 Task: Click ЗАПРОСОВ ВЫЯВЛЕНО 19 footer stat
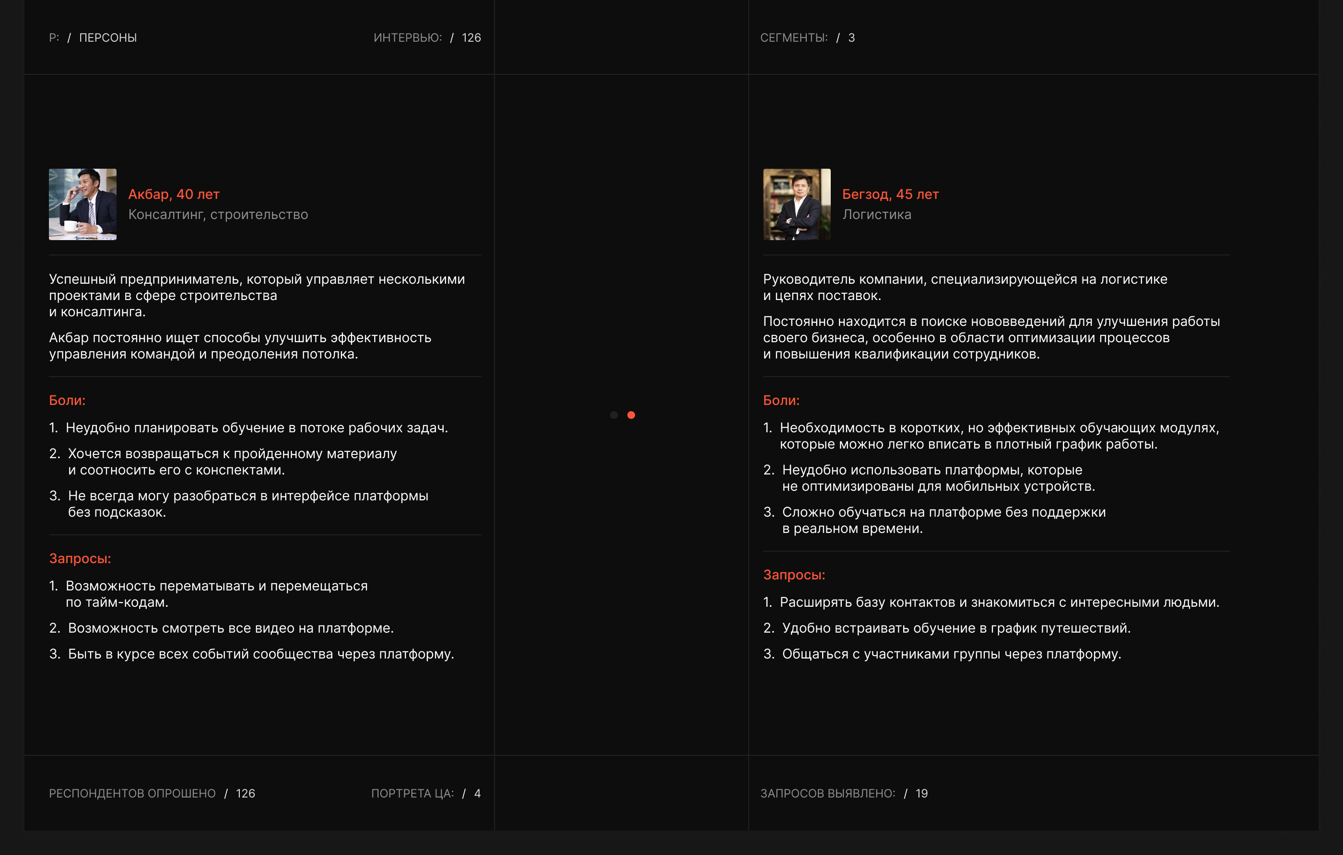[843, 793]
